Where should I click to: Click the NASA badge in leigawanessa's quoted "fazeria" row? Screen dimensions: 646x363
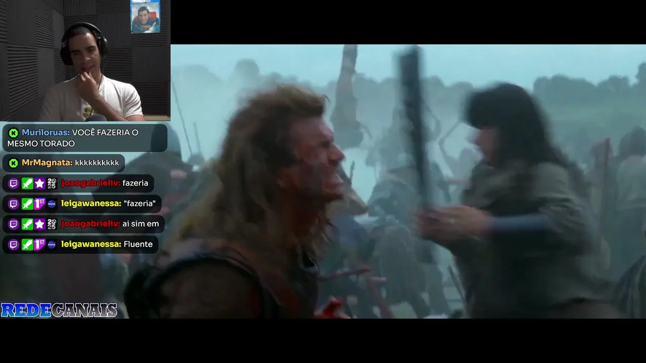(51, 204)
